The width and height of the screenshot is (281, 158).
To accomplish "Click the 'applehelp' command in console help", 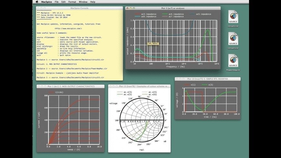I will point(41,48).
